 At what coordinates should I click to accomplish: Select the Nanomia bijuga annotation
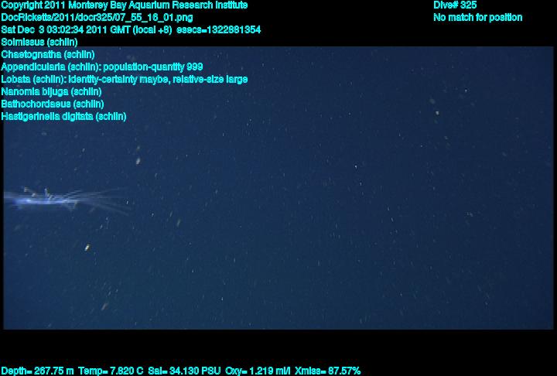[x=52, y=92]
